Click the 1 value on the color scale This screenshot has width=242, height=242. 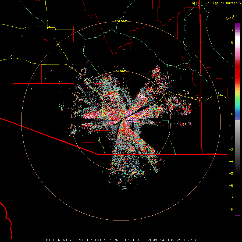tap(232, 102)
